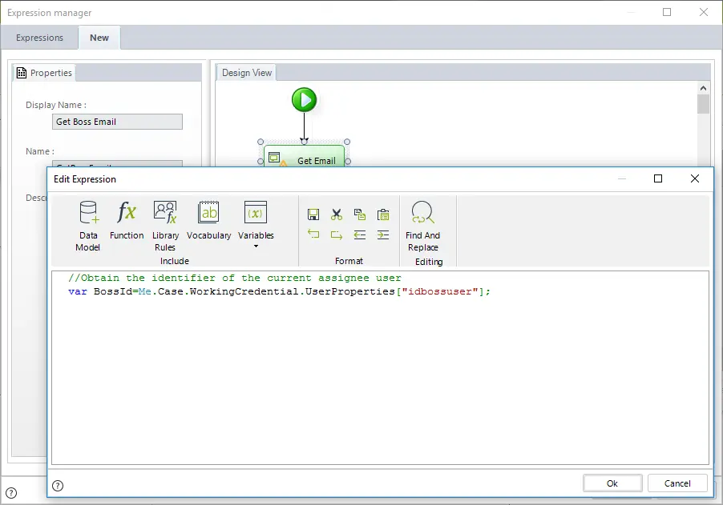Click the "Me" keyword in the code
Image resolution: width=723 pixels, height=505 pixels.
tap(145, 291)
